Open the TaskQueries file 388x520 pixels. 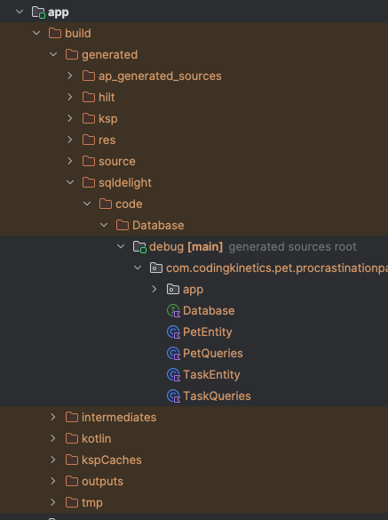217,396
